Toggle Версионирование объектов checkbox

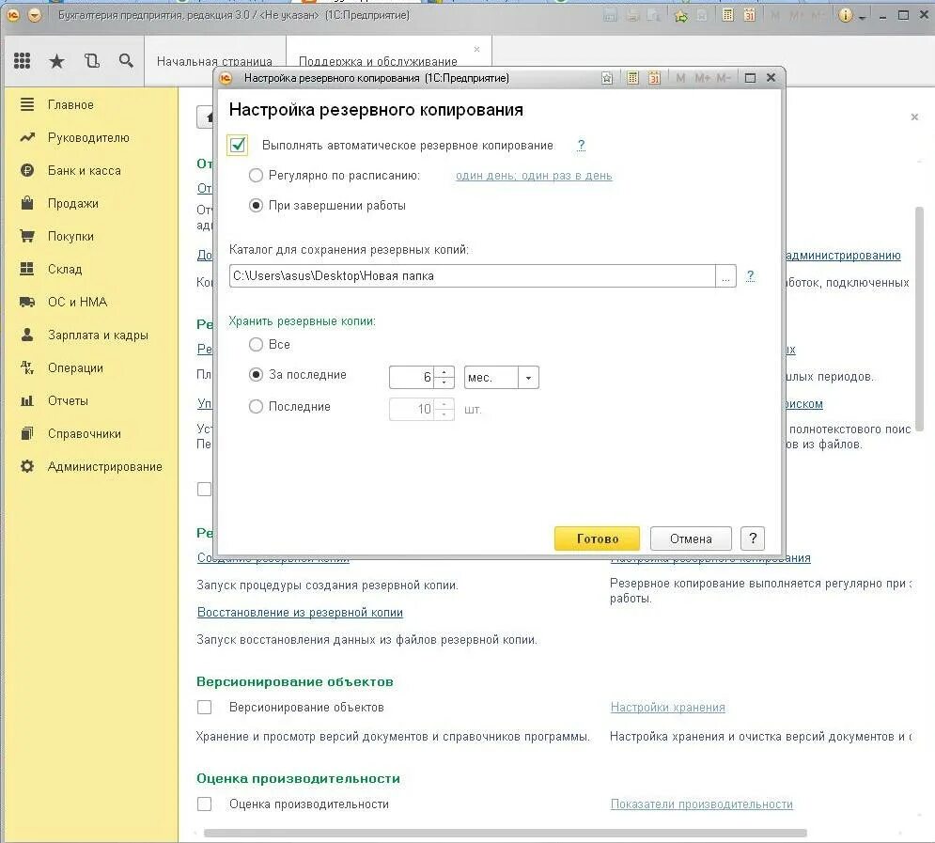[x=205, y=707]
